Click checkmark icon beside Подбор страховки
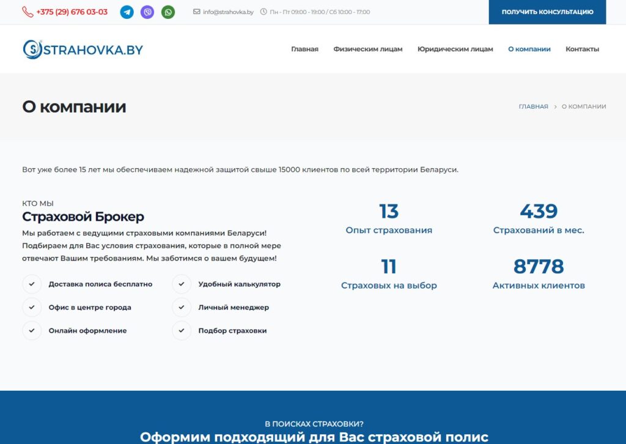 tap(182, 331)
